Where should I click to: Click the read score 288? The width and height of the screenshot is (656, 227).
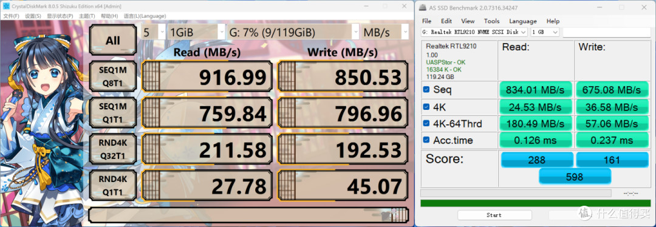pos(537,160)
